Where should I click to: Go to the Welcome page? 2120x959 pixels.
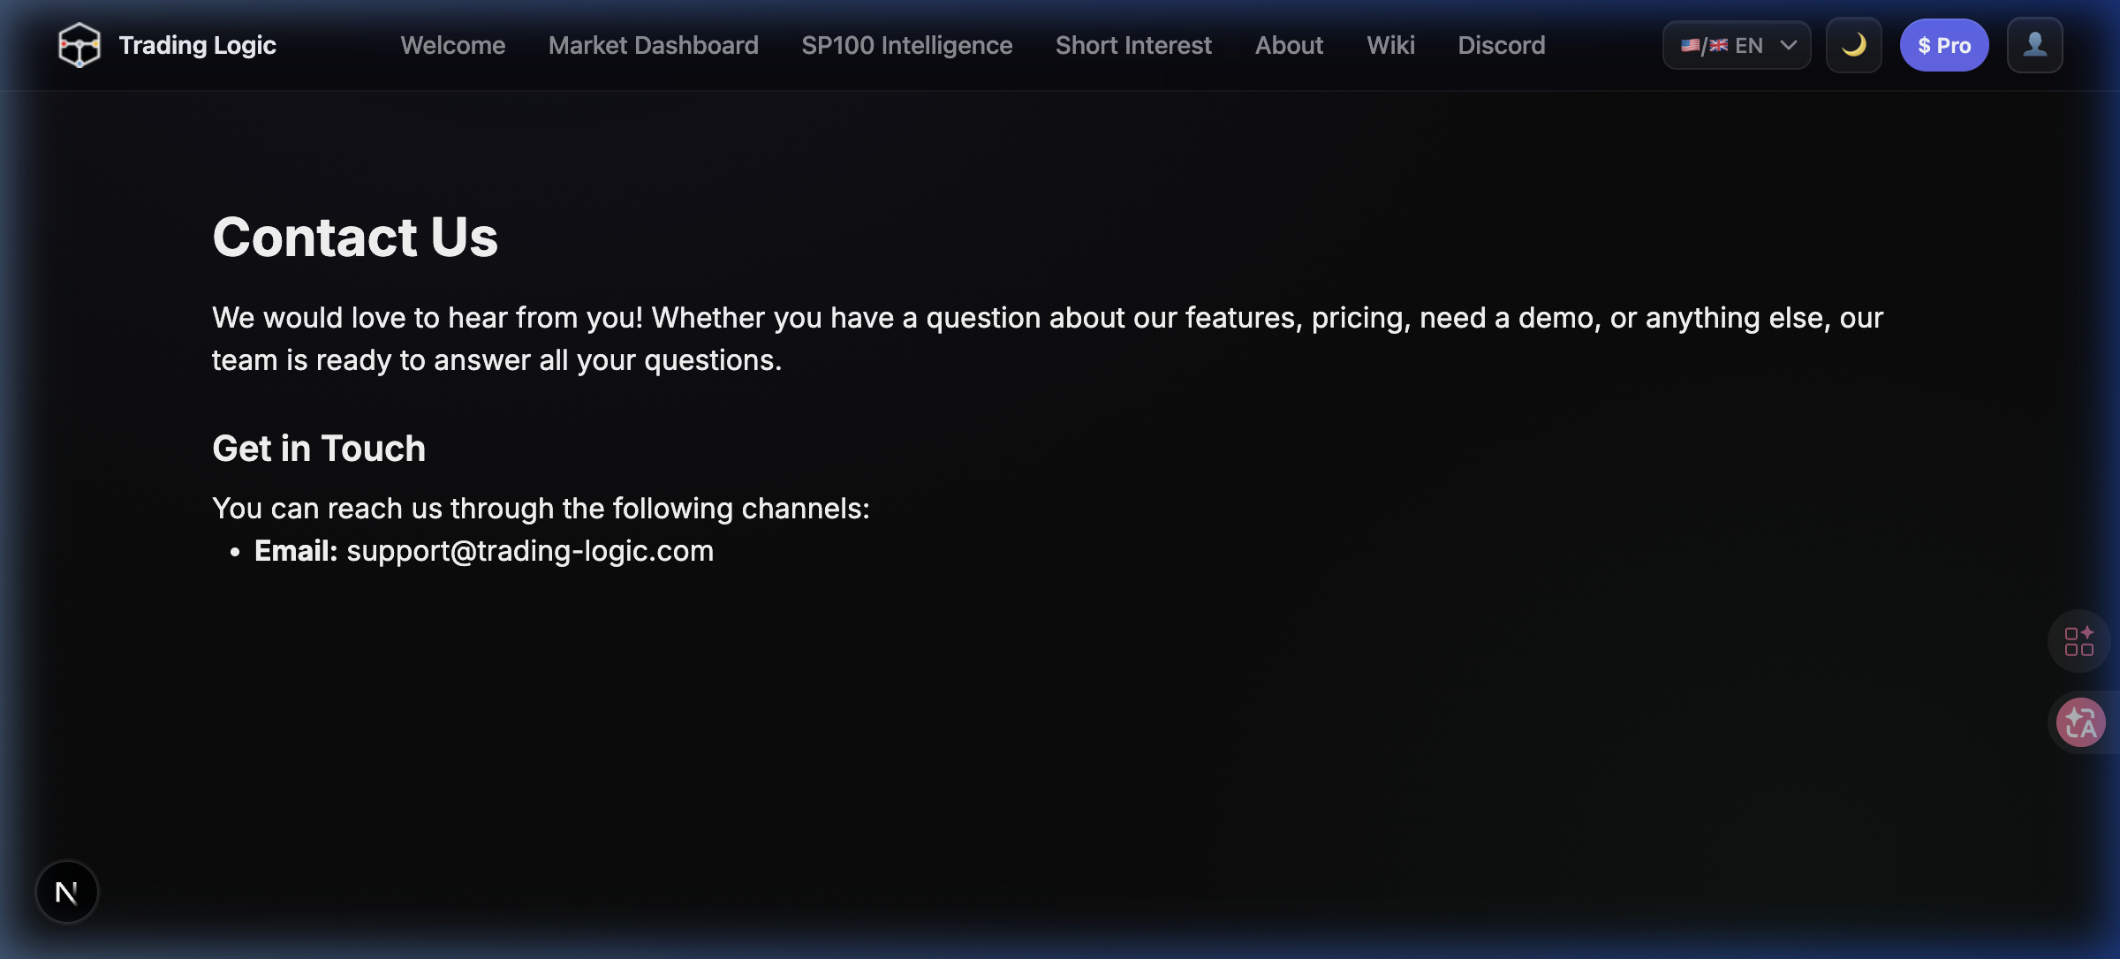point(453,45)
